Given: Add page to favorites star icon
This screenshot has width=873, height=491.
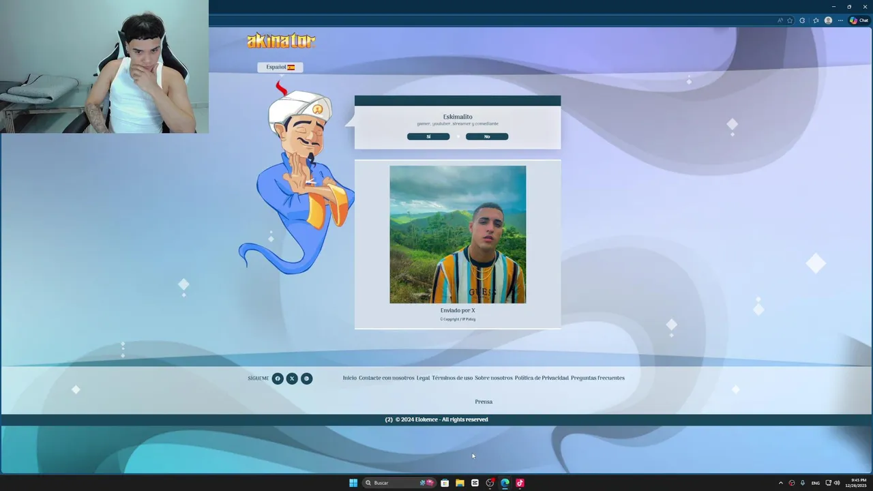Looking at the screenshot, I should point(790,20).
